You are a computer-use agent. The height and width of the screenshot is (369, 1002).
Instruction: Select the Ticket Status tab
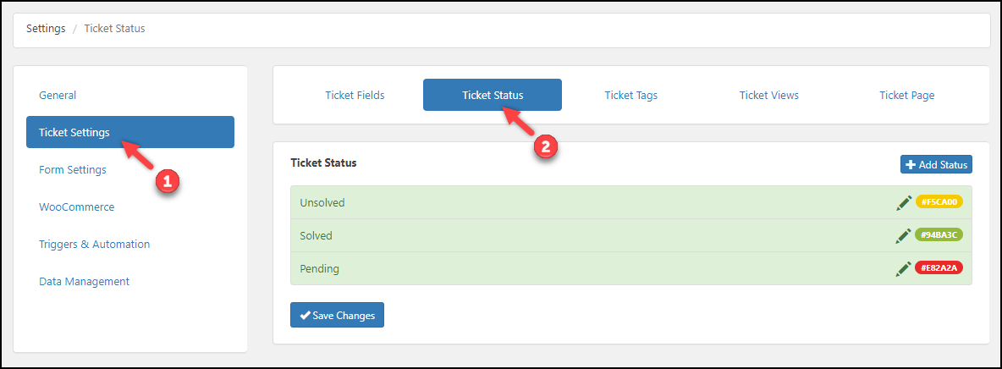[x=493, y=95]
